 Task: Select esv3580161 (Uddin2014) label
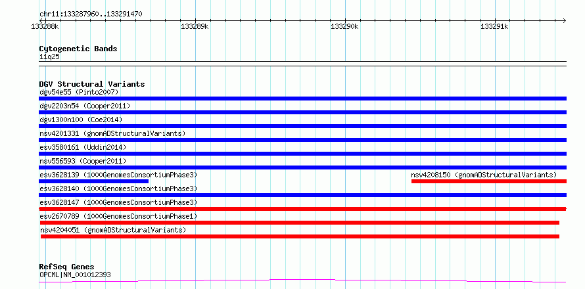(x=83, y=147)
